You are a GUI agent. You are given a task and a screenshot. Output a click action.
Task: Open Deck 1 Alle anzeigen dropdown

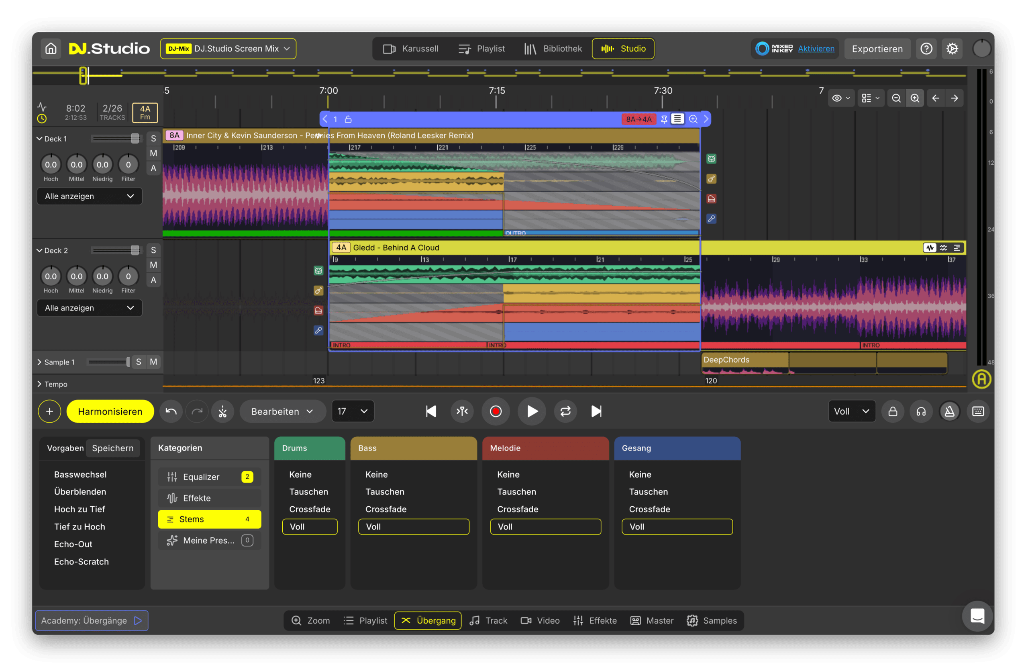point(90,196)
